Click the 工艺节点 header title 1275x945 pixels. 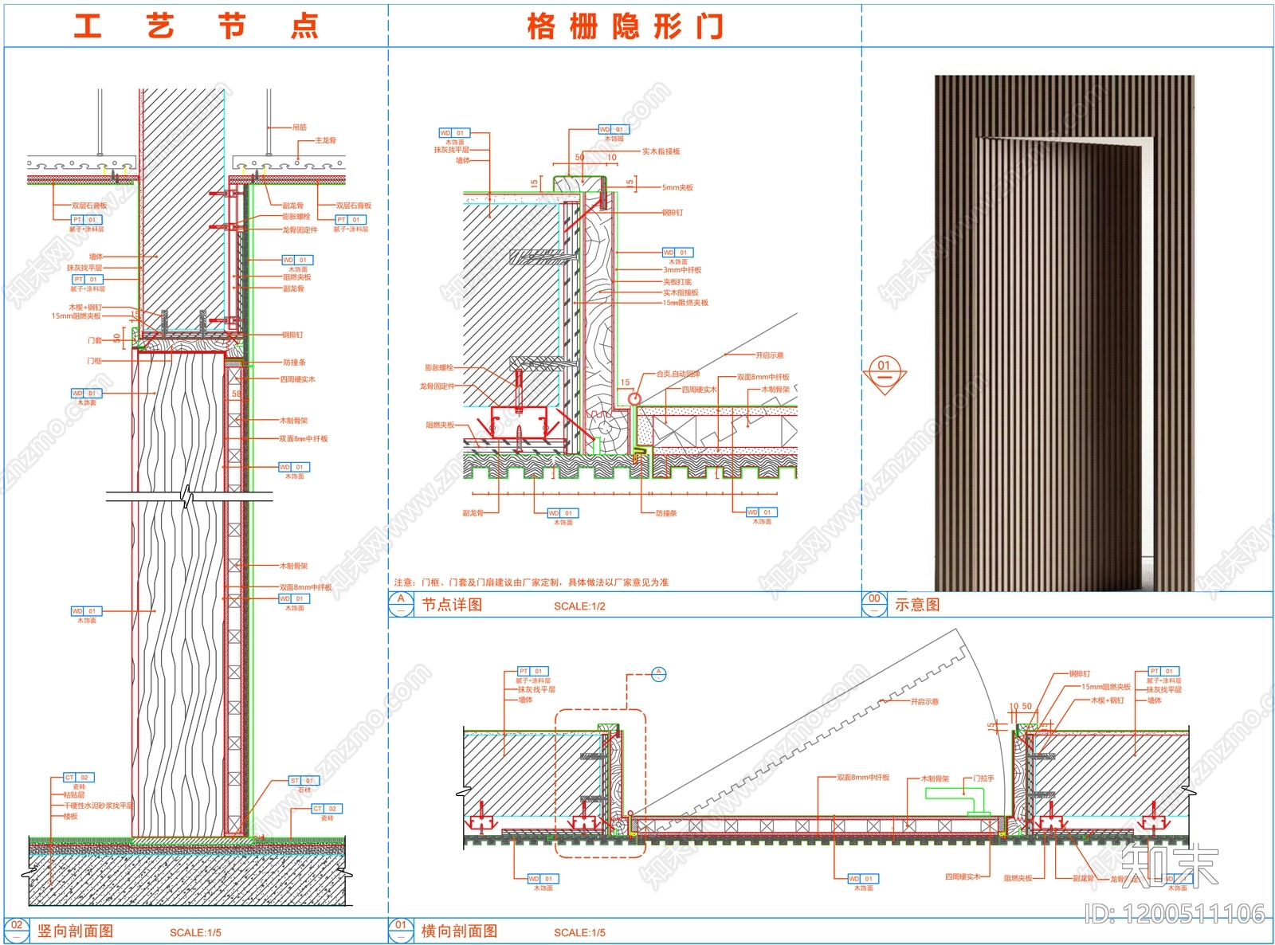[x=196, y=26]
